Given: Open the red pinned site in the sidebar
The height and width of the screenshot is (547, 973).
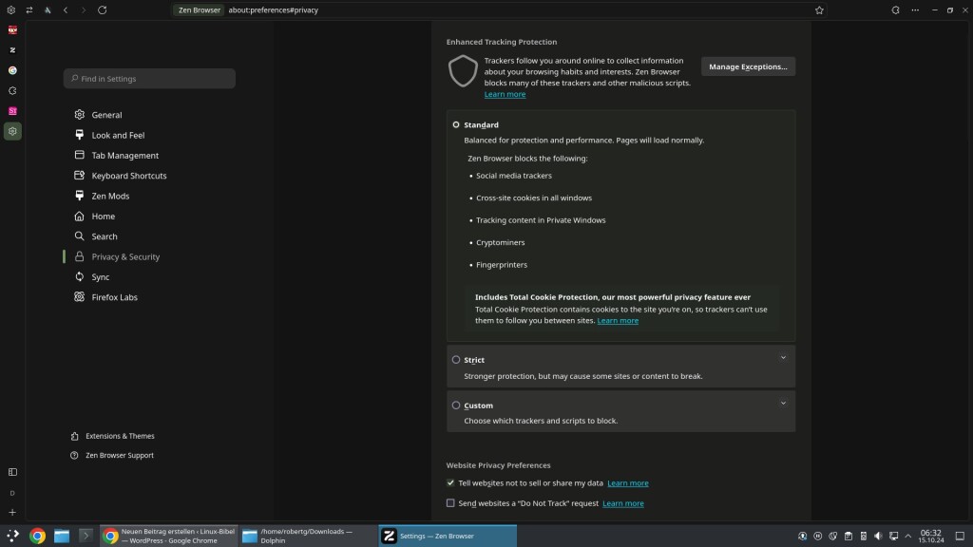Looking at the screenshot, I should pos(12,29).
